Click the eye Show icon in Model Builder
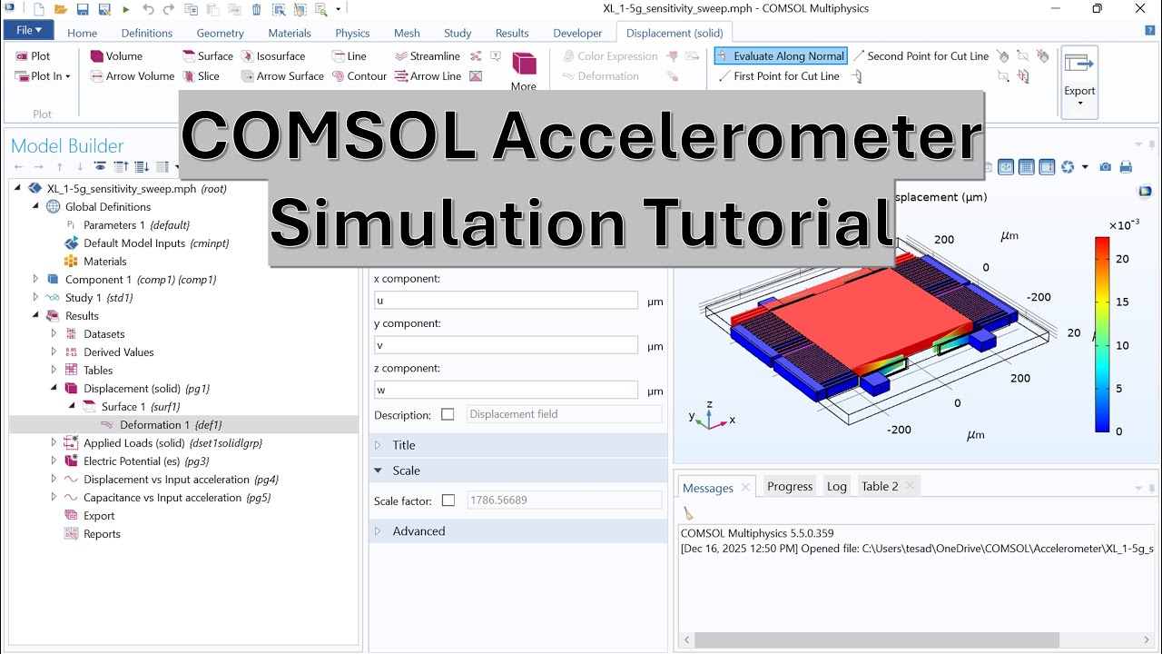Screen dimensions: 1162x654 click(x=100, y=167)
